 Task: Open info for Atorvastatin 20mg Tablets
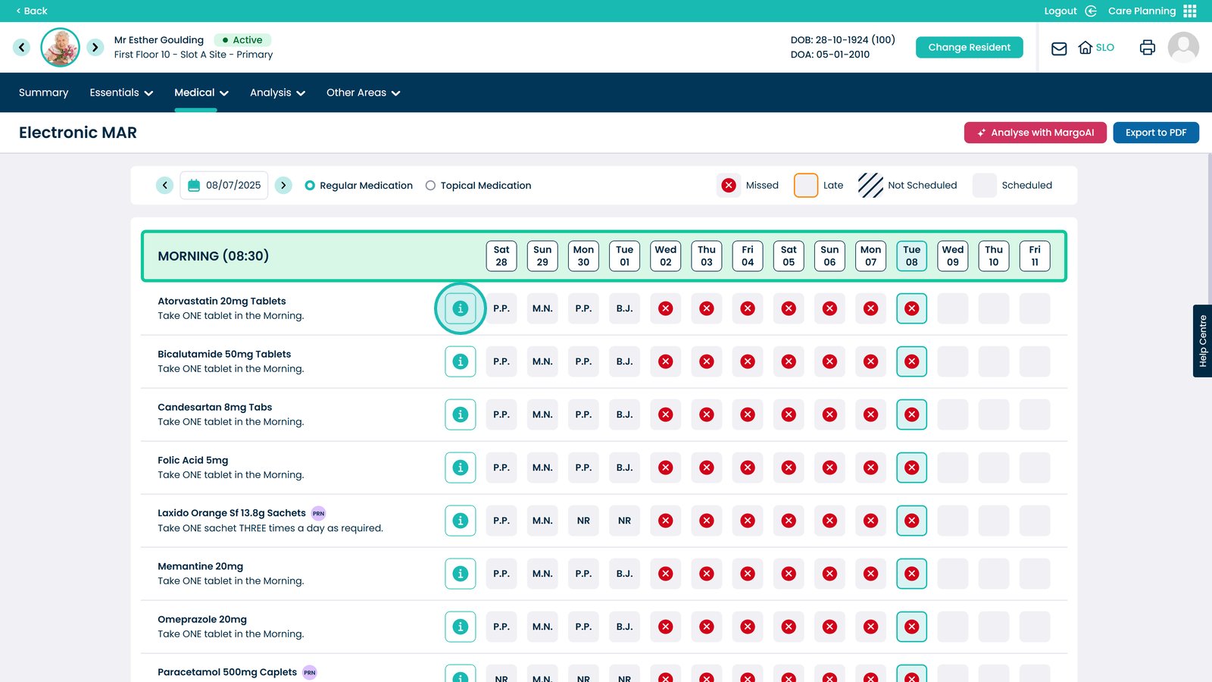click(x=460, y=308)
